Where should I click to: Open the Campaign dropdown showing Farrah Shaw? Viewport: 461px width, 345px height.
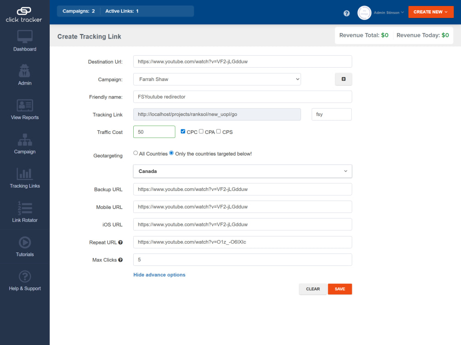[217, 79]
